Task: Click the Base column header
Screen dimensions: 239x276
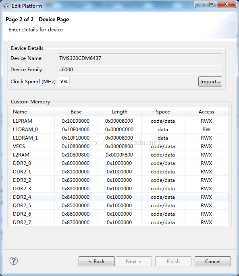Action: [x=76, y=112]
